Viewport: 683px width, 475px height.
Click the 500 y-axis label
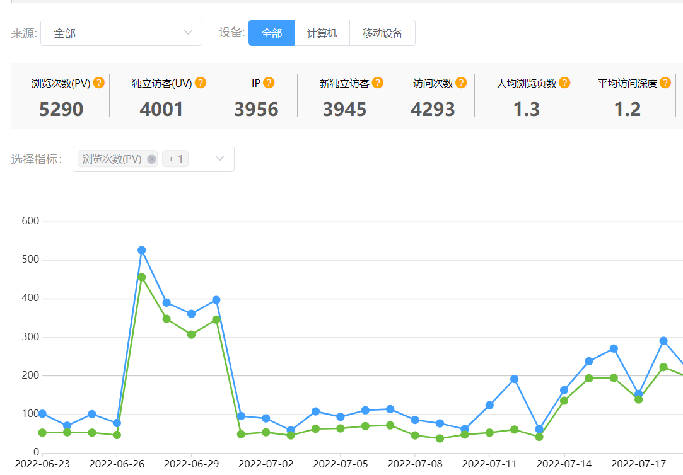click(30, 260)
